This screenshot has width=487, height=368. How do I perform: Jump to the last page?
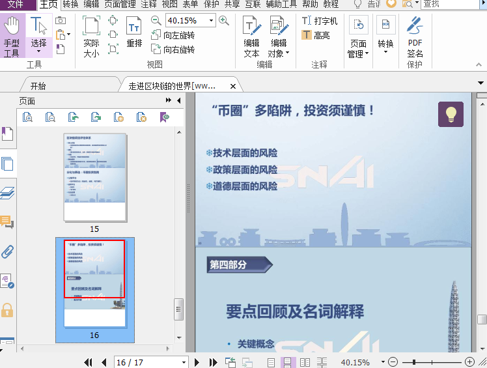pyautogui.click(x=213, y=362)
